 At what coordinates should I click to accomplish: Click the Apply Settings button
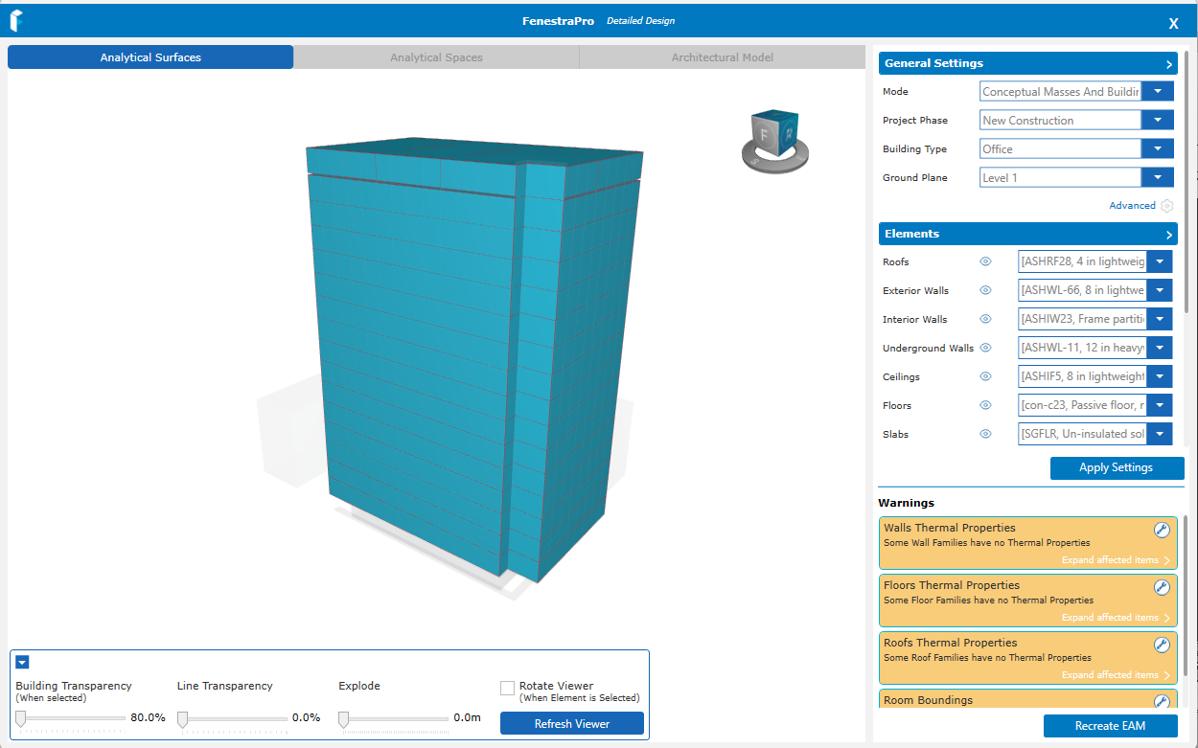[1117, 468]
